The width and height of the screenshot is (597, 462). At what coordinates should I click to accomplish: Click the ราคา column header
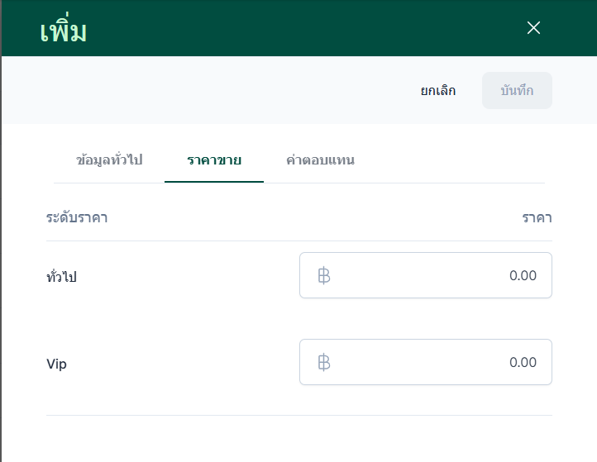537,218
